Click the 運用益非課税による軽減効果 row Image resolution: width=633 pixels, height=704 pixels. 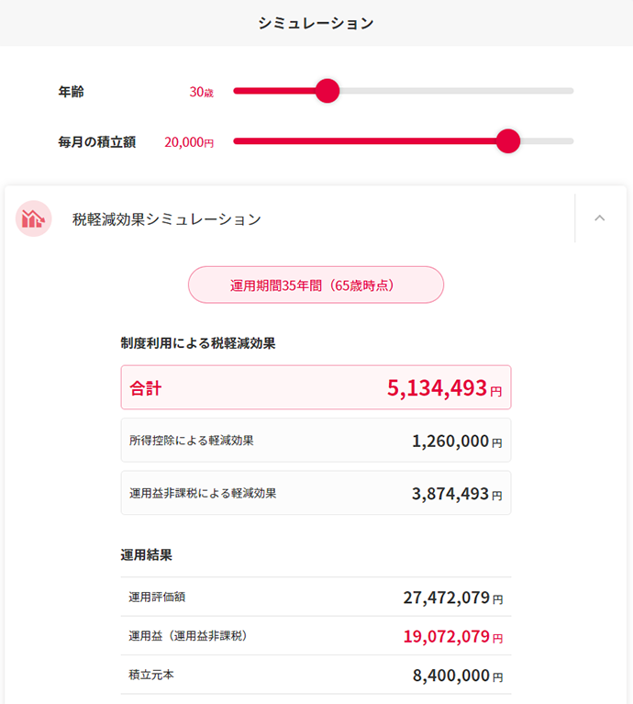[x=316, y=493]
